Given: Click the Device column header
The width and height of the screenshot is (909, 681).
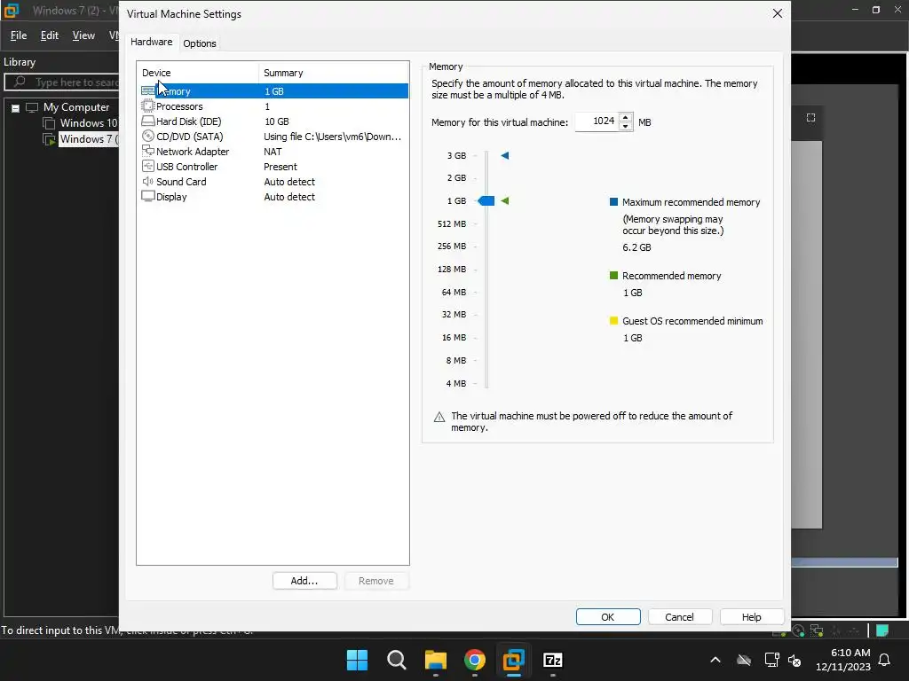Looking at the screenshot, I should (x=198, y=73).
